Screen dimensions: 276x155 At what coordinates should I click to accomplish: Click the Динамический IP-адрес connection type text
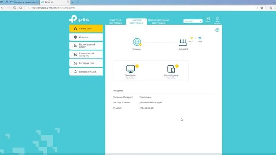click(x=151, y=102)
